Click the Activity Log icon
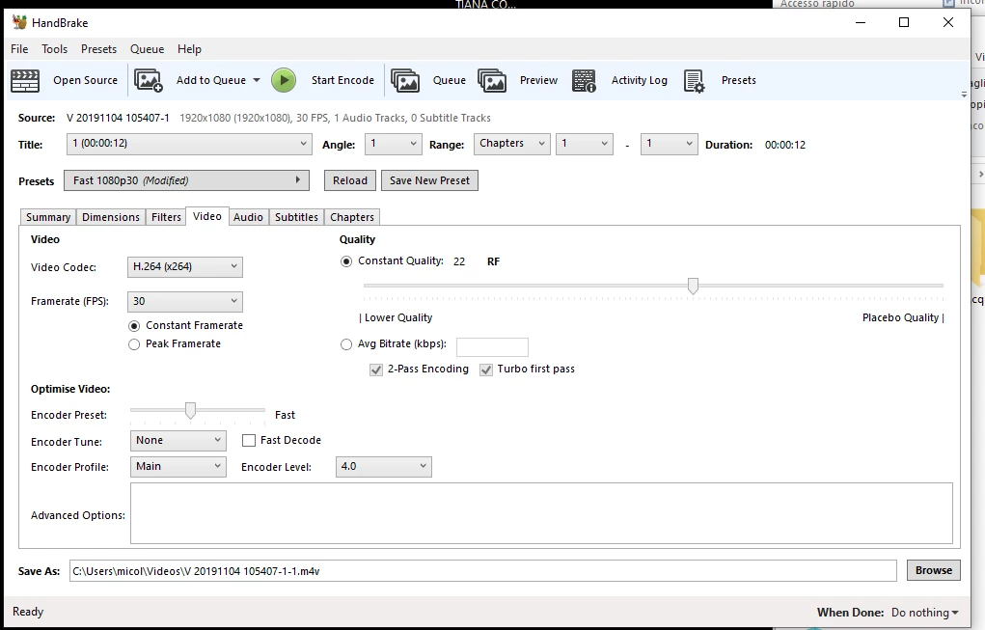 click(585, 80)
